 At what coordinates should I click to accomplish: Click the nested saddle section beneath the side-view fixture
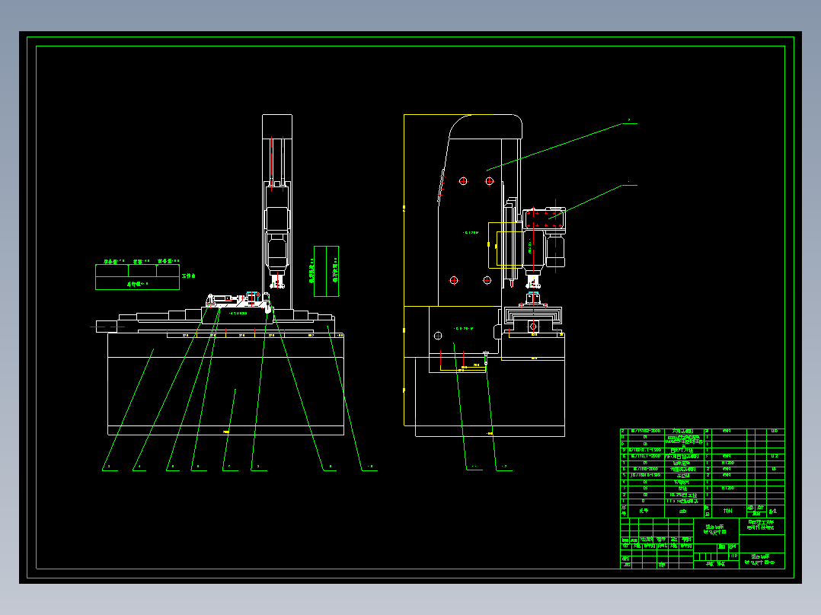533,317
